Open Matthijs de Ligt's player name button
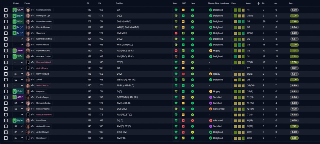This screenshot has width=320, height=144. pyautogui.click(x=44, y=16)
